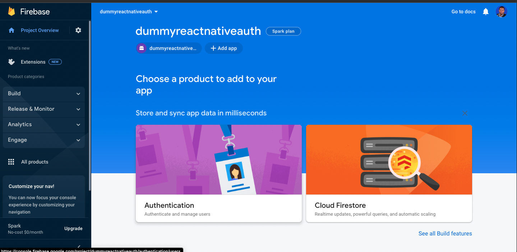Image resolution: width=517 pixels, height=252 pixels.
Task: Expand the Analytics category
Action: pyautogui.click(x=44, y=124)
